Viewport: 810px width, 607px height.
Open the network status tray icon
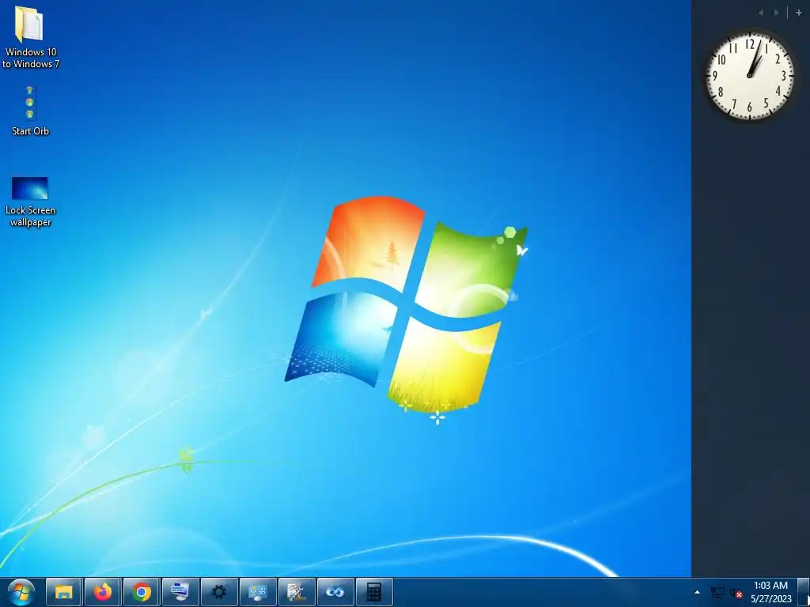click(717, 593)
